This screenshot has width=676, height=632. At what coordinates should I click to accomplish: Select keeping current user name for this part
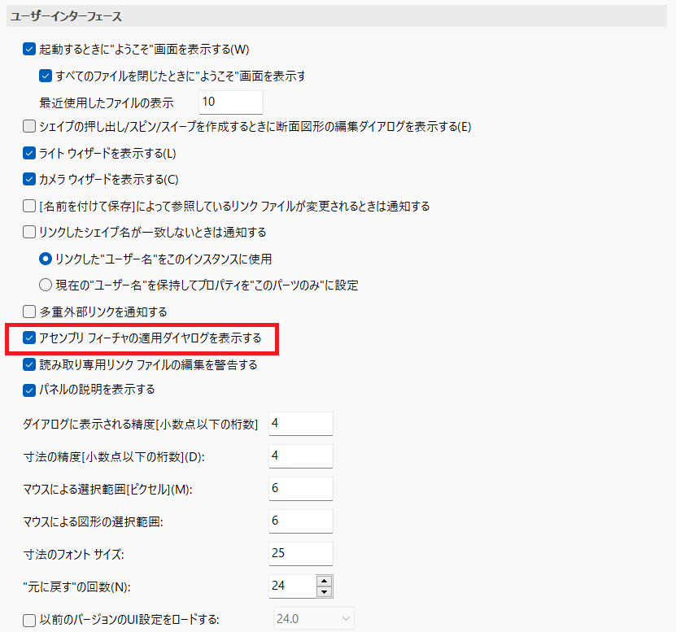click(x=46, y=285)
